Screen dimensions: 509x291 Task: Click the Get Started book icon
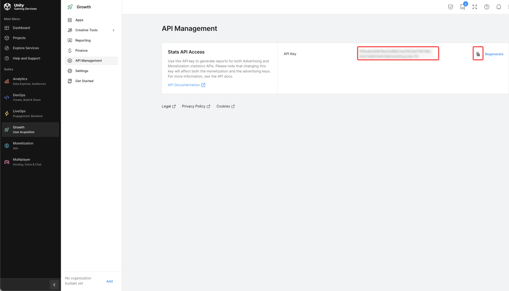pyautogui.click(x=69, y=81)
